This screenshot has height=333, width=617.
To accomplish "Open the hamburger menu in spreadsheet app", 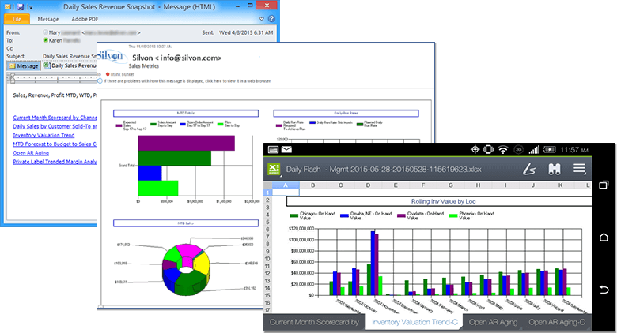I will coord(579,169).
